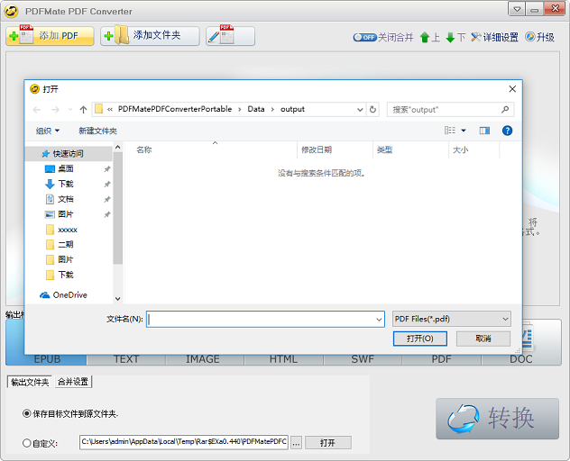Move item down with green arrow
The width and height of the screenshot is (570, 461).
point(450,37)
